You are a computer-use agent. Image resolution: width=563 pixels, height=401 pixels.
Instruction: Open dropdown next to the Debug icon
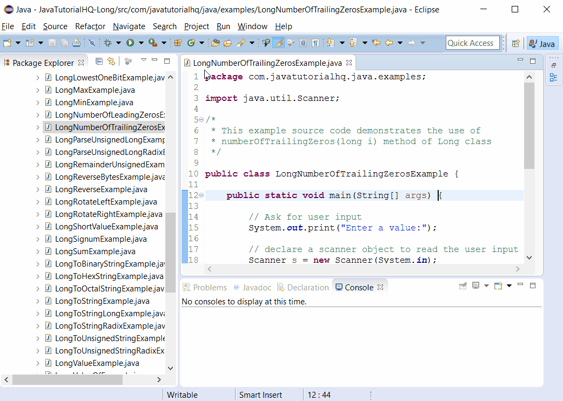(x=118, y=43)
